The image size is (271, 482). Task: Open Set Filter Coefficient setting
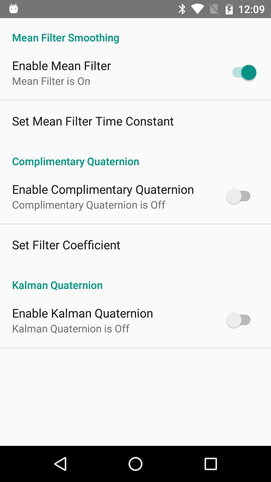135,245
